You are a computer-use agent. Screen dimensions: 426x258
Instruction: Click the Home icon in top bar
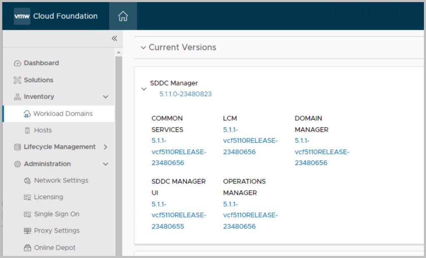(x=123, y=16)
